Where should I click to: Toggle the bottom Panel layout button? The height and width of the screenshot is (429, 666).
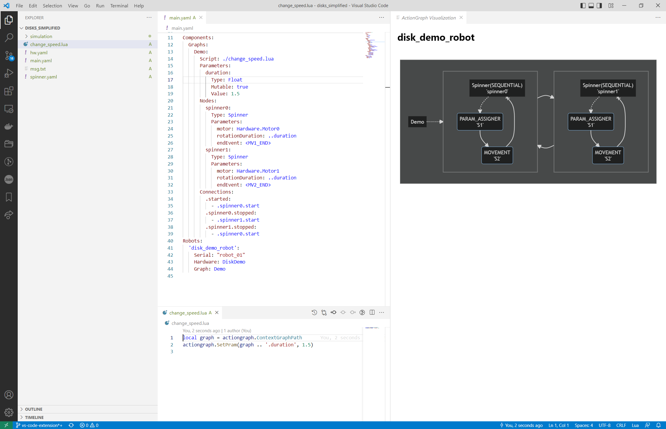pos(591,6)
